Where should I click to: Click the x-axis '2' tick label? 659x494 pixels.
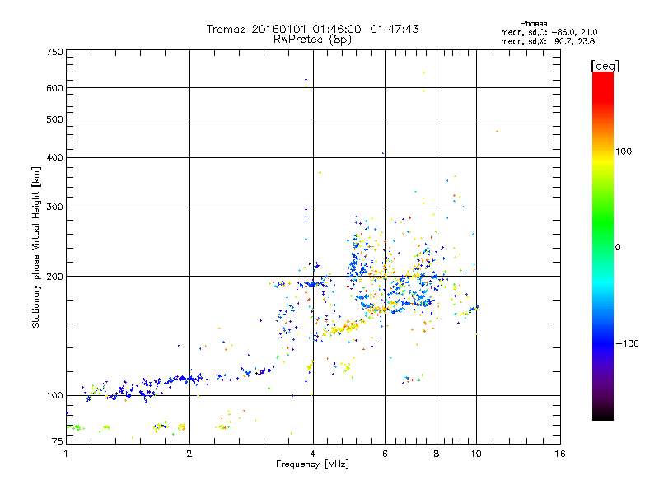point(189,454)
